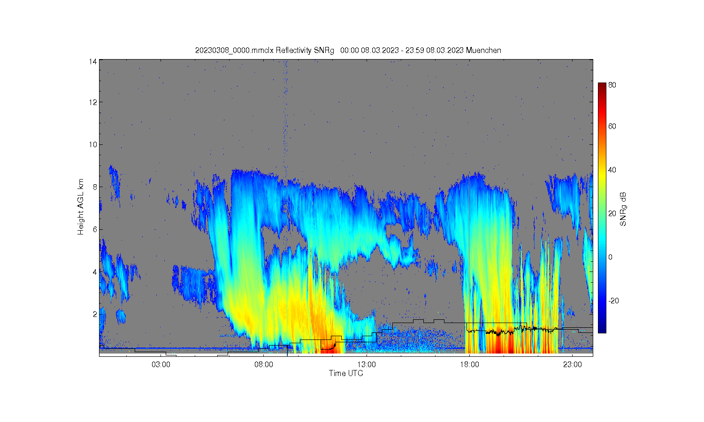Click the colorbar value 40
704x422 pixels.
click(x=612, y=170)
